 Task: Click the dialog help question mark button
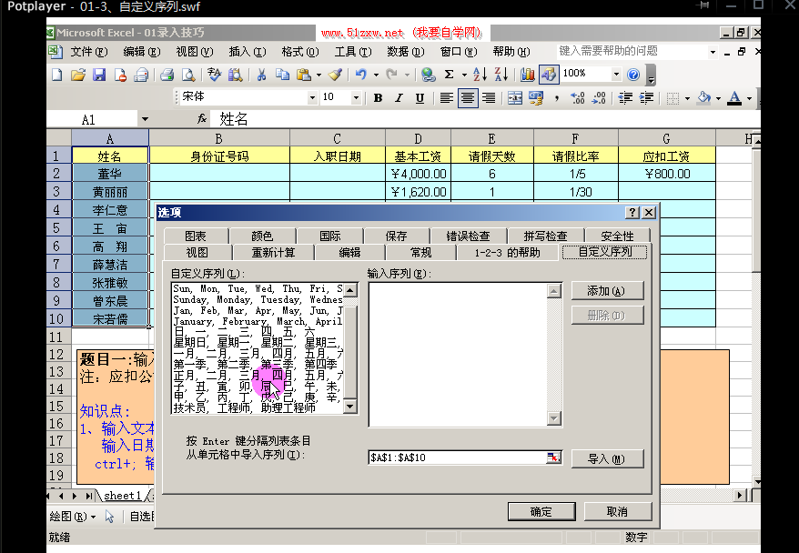point(632,212)
